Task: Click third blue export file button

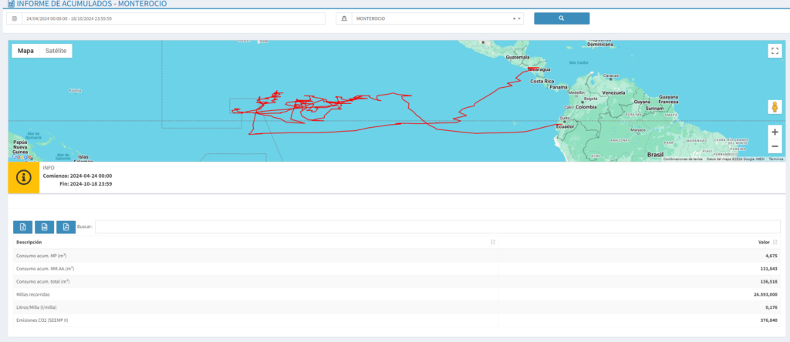Action: [66, 226]
